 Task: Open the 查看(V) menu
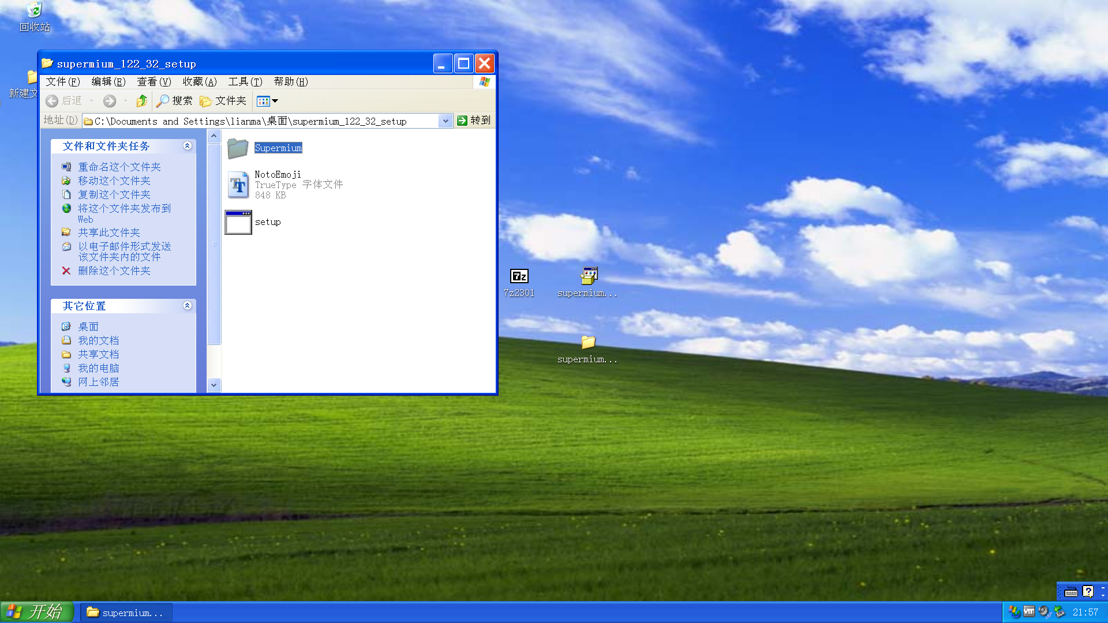[154, 82]
